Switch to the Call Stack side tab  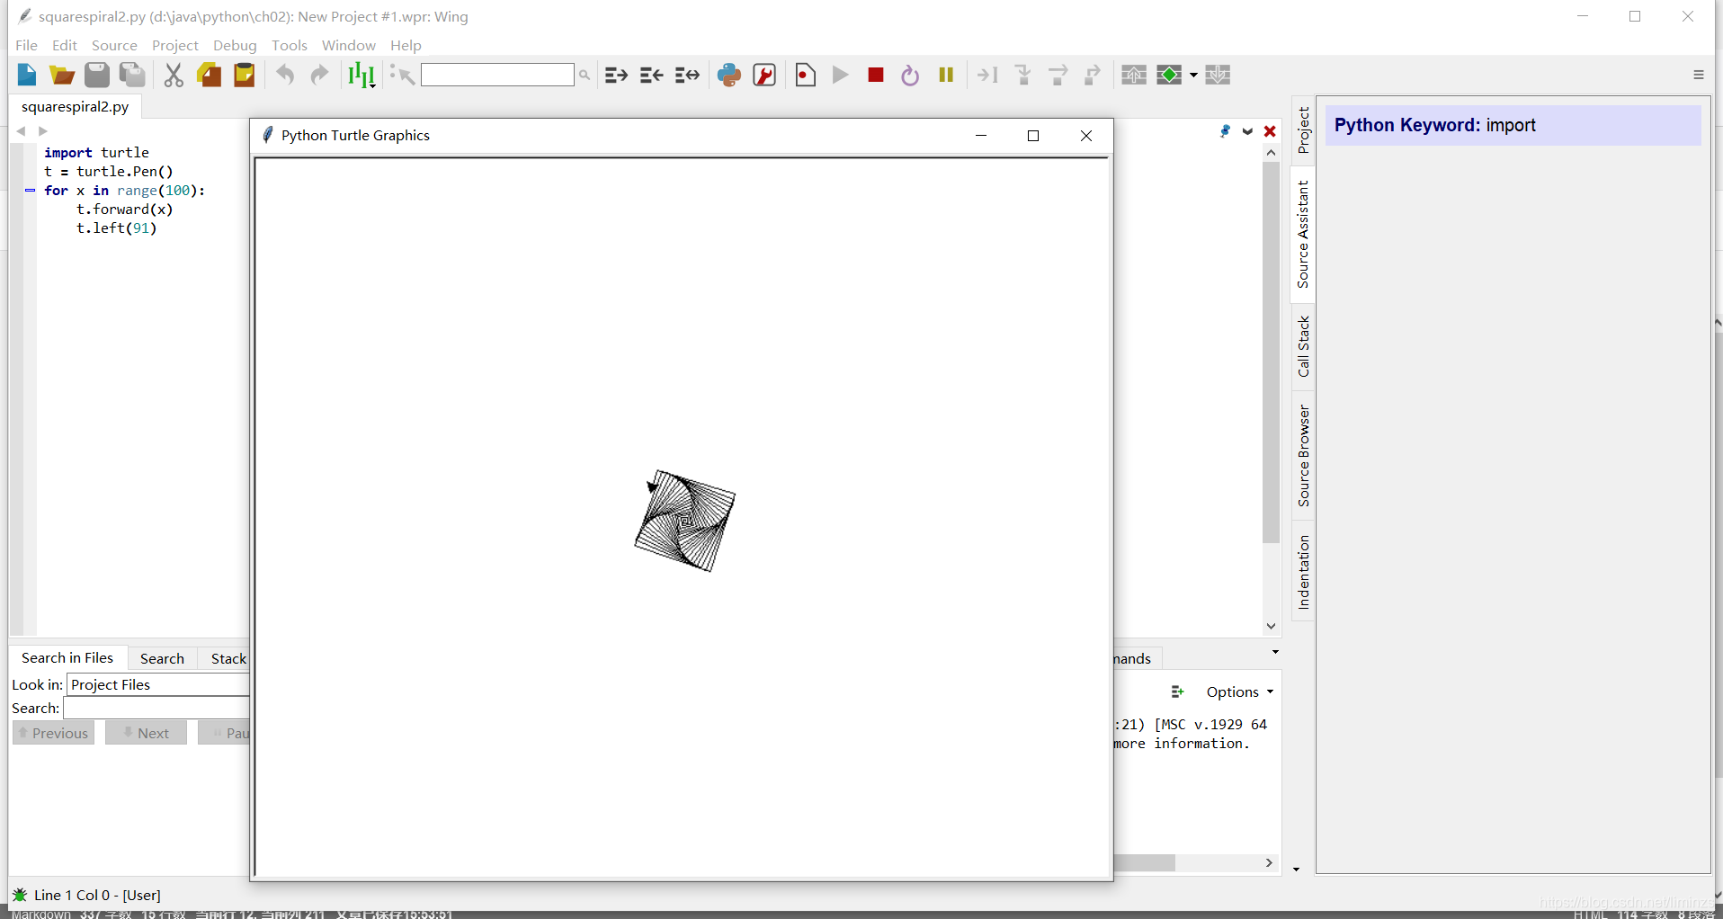1303,346
